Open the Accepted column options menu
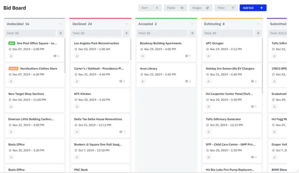The height and width of the screenshot is (173, 299). coord(192,24)
